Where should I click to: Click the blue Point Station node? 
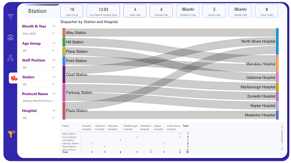64,61
